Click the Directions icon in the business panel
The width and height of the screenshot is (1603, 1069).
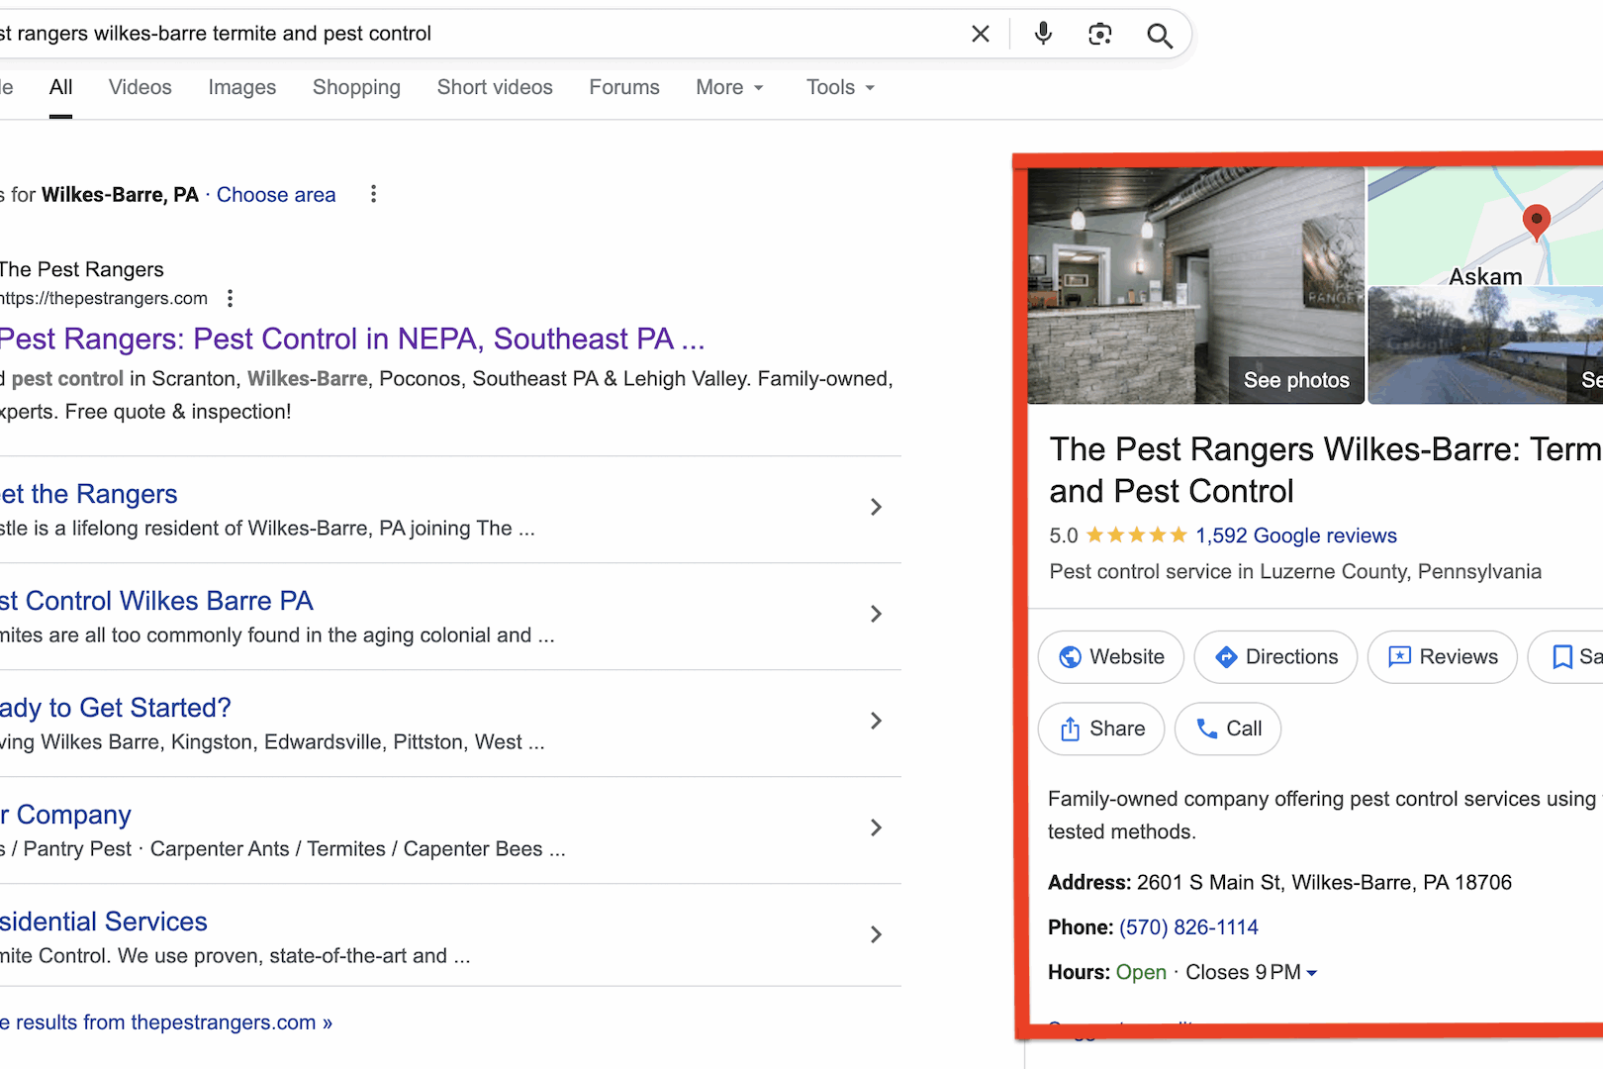pos(1226,656)
